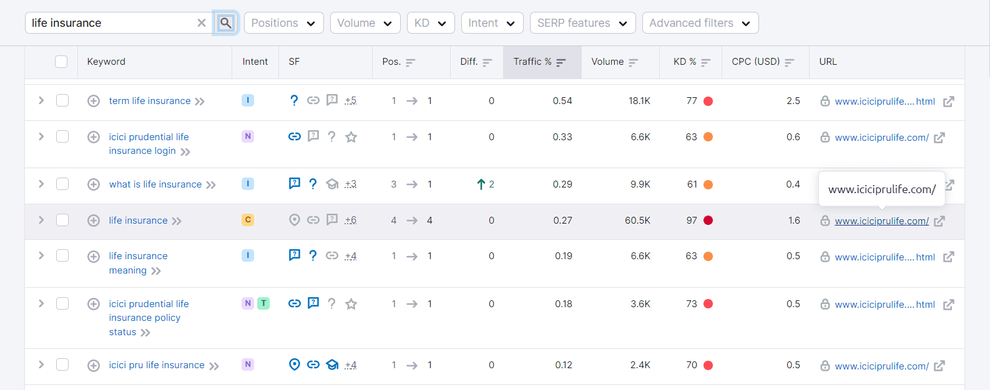
Task: Open external URL for 'icici pru life insurance'
Action: [x=939, y=366]
